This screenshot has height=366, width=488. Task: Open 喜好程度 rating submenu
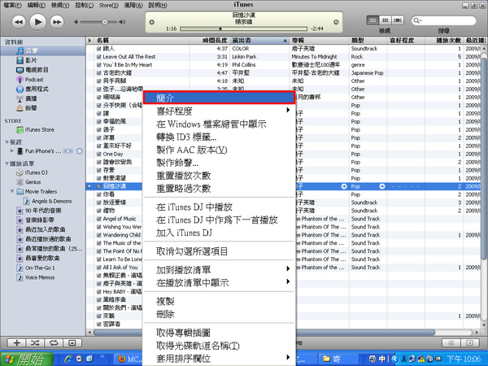point(219,111)
